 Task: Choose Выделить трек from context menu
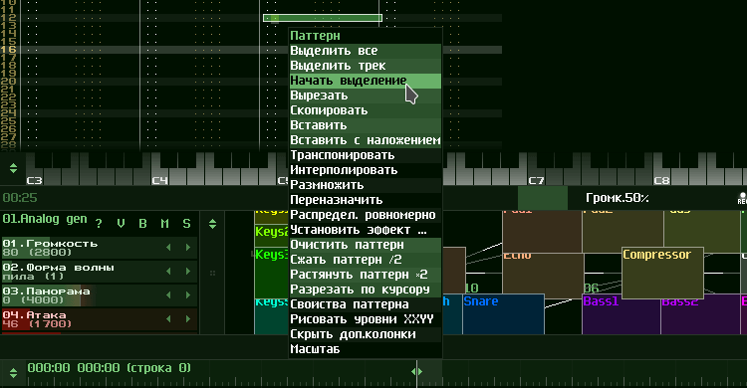366,66
